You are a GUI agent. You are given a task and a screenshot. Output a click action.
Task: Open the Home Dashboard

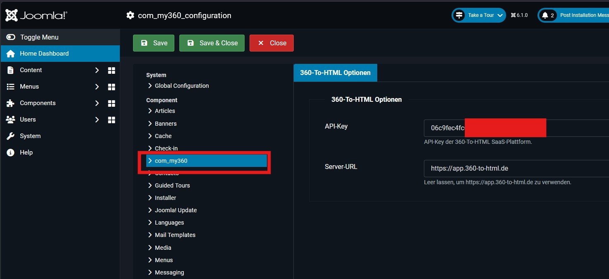[60, 54]
